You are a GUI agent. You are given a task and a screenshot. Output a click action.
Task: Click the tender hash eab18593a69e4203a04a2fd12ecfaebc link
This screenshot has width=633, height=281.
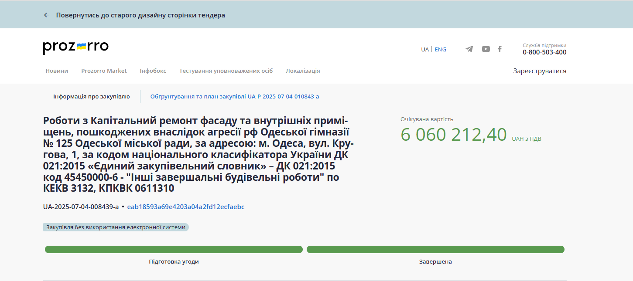(x=185, y=207)
